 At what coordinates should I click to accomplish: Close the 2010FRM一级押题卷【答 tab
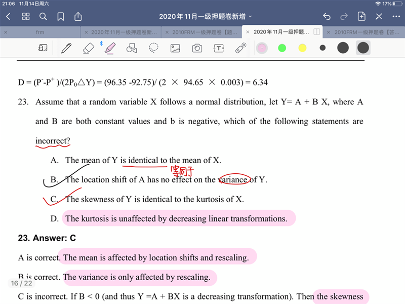[x=329, y=32]
